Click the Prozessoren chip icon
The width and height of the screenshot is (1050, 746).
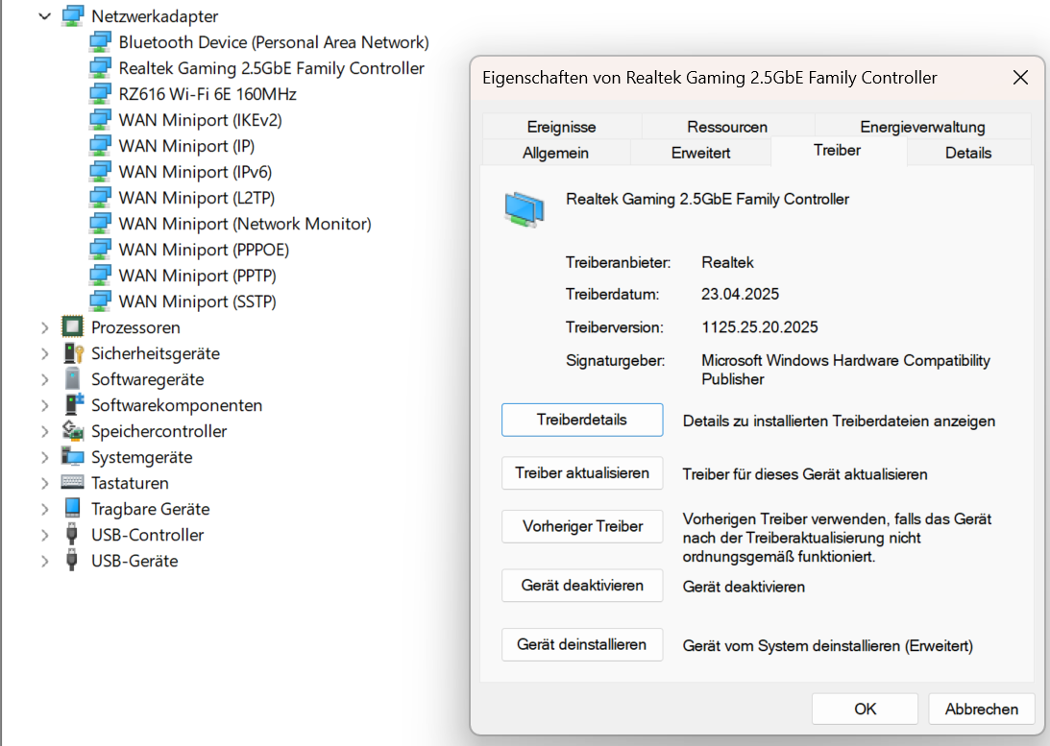72,327
